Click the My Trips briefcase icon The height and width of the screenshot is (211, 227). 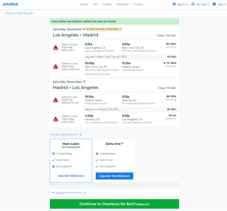pyautogui.click(x=193, y=4)
